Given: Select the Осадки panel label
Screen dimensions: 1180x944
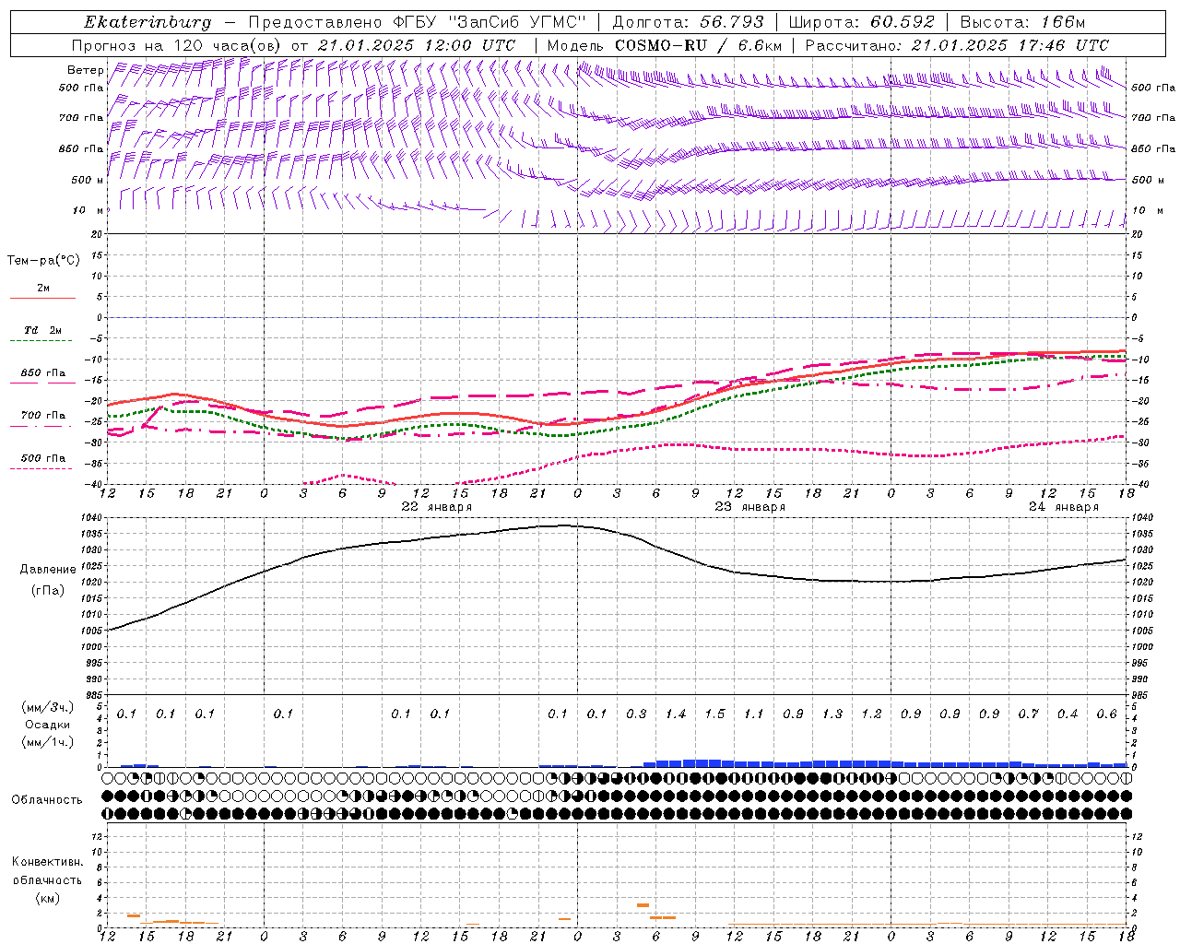Looking at the screenshot, I should click(48, 725).
